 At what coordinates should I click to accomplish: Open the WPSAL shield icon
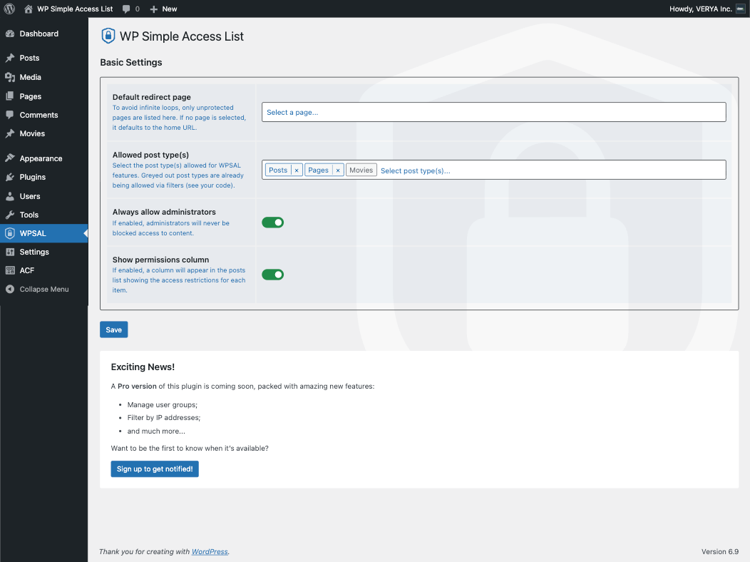(11, 233)
